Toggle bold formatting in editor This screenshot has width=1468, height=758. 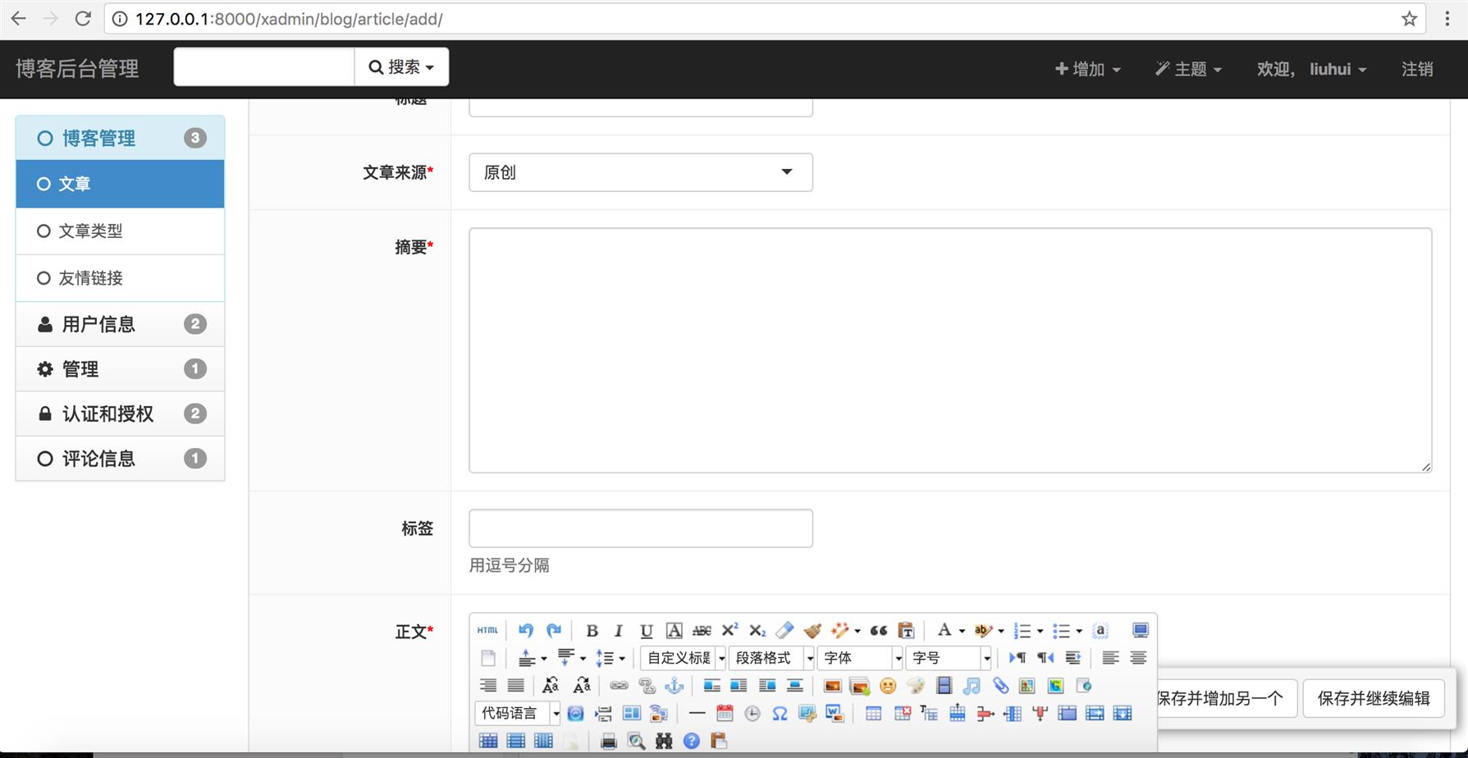(x=592, y=630)
